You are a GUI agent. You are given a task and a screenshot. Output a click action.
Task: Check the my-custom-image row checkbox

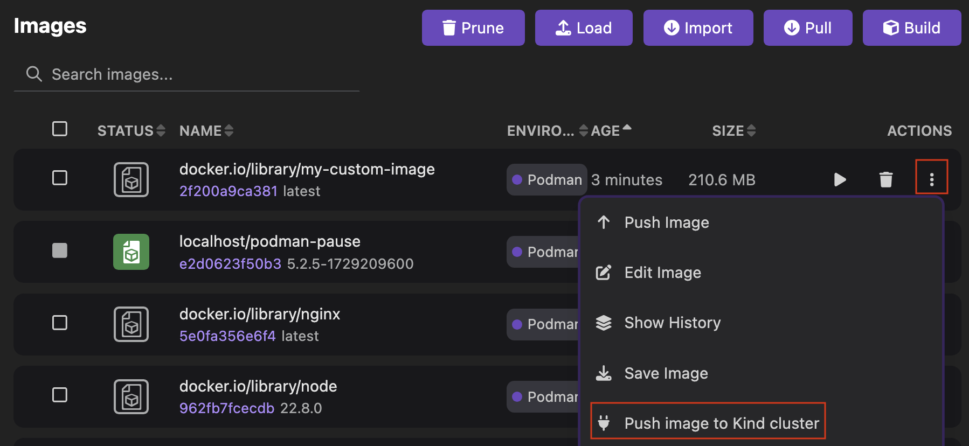60,178
